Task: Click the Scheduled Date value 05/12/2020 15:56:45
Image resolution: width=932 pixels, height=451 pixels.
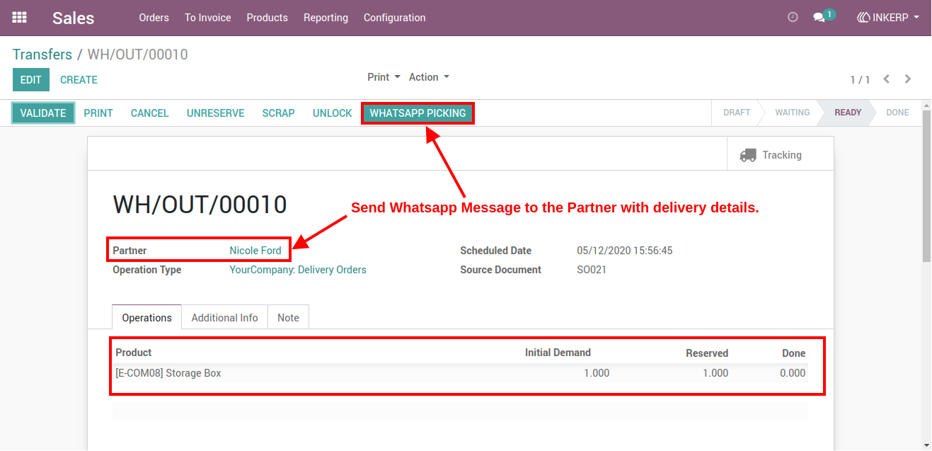Action: pyautogui.click(x=626, y=251)
